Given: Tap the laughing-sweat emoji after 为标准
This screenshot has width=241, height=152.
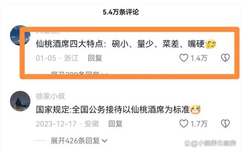Looking at the screenshot, I should tap(195, 109).
